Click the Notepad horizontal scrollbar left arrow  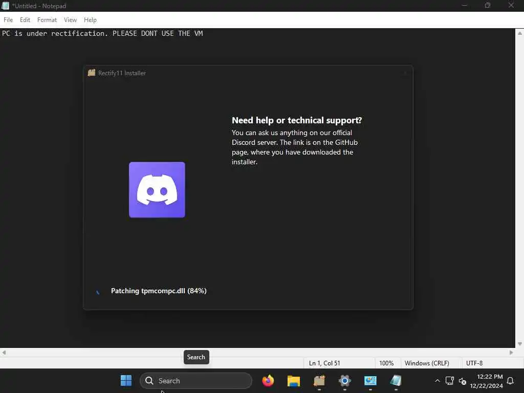coord(4,352)
